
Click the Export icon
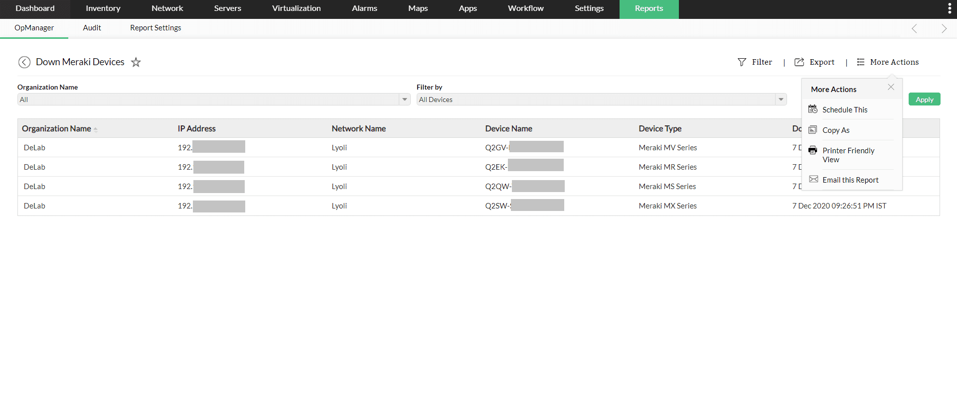pos(799,62)
